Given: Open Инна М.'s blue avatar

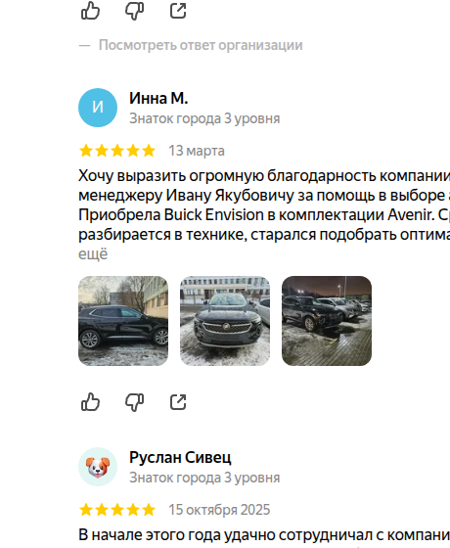Looking at the screenshot, I should 98,108.
